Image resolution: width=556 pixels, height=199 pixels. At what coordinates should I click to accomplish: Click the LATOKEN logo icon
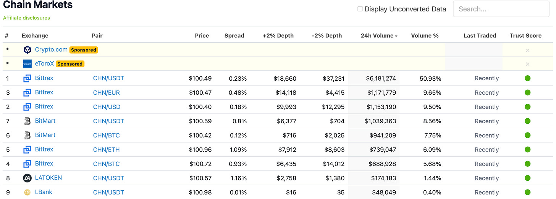click(x=27, y=178)
